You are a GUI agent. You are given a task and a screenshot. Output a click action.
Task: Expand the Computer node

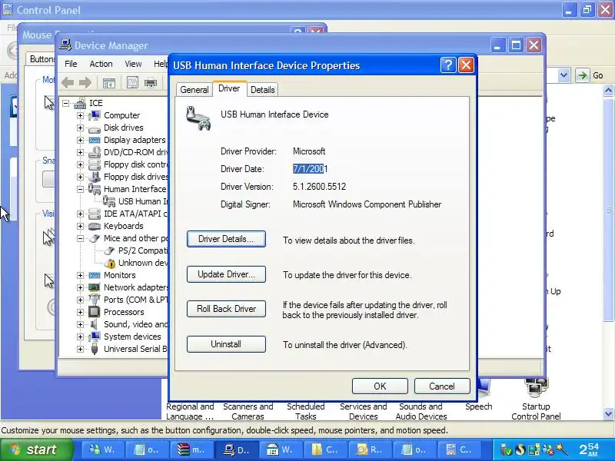[x=81, y=115]
